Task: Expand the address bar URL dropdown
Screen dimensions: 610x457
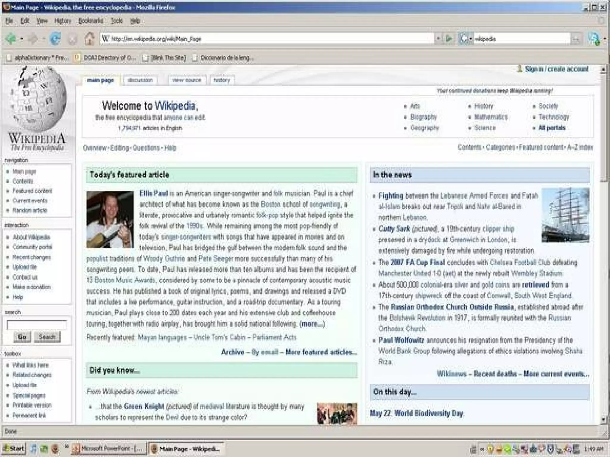Action: pos(438,39)
